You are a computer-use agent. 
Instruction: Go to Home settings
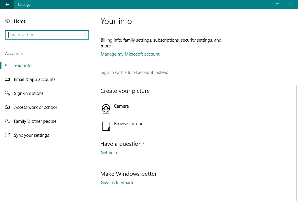click(20, 21)
